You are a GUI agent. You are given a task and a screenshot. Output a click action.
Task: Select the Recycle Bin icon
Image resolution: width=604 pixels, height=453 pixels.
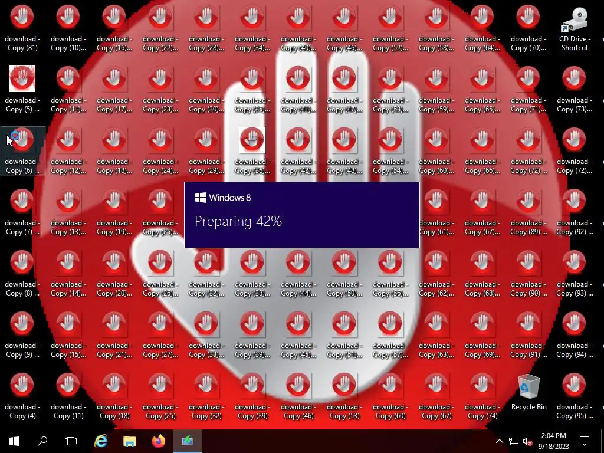point(528,393)
